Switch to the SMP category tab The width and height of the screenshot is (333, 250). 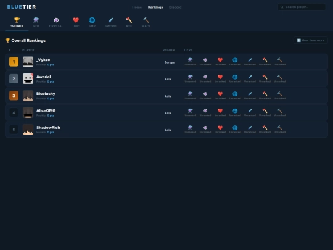click(x=92, y=23)
